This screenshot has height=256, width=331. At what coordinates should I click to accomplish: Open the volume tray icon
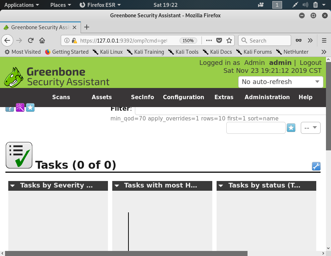[x=305, y=5]
